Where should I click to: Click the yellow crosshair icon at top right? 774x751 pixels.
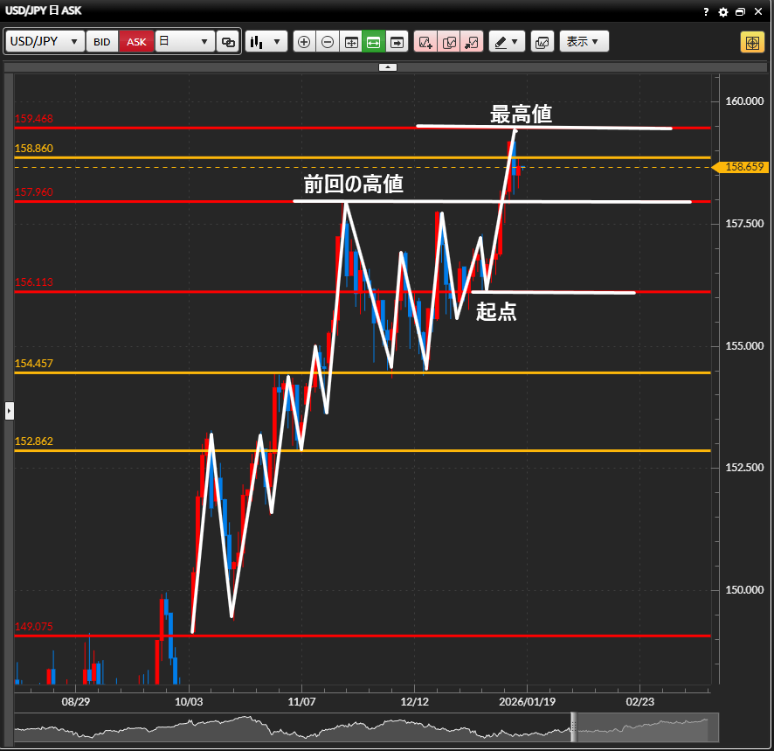tap(751, 42)
